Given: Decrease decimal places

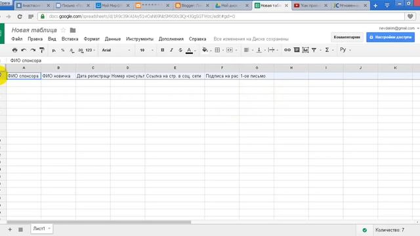Looking at the screenshot, I should click(72, 50).
